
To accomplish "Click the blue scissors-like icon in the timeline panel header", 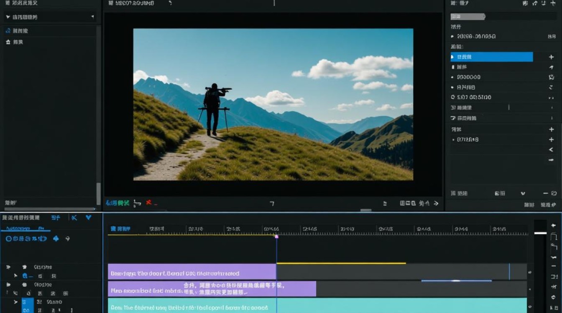I will click(74, 217).
